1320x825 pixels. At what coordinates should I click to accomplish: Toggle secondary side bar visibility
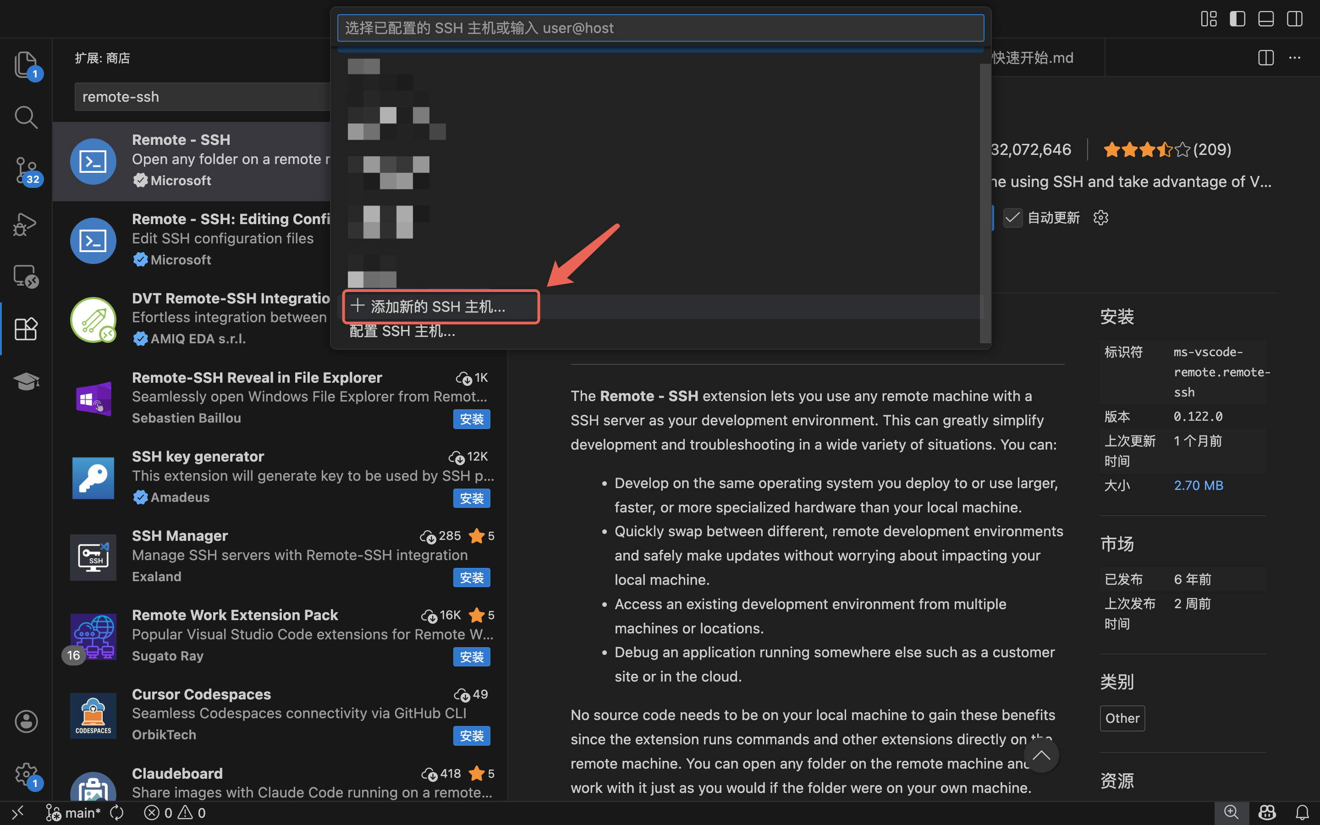coord(1294,19)
